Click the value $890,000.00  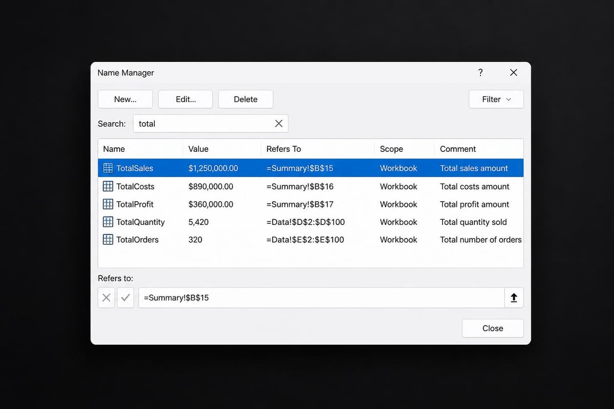pyautogui.click(x=211, y=187)
